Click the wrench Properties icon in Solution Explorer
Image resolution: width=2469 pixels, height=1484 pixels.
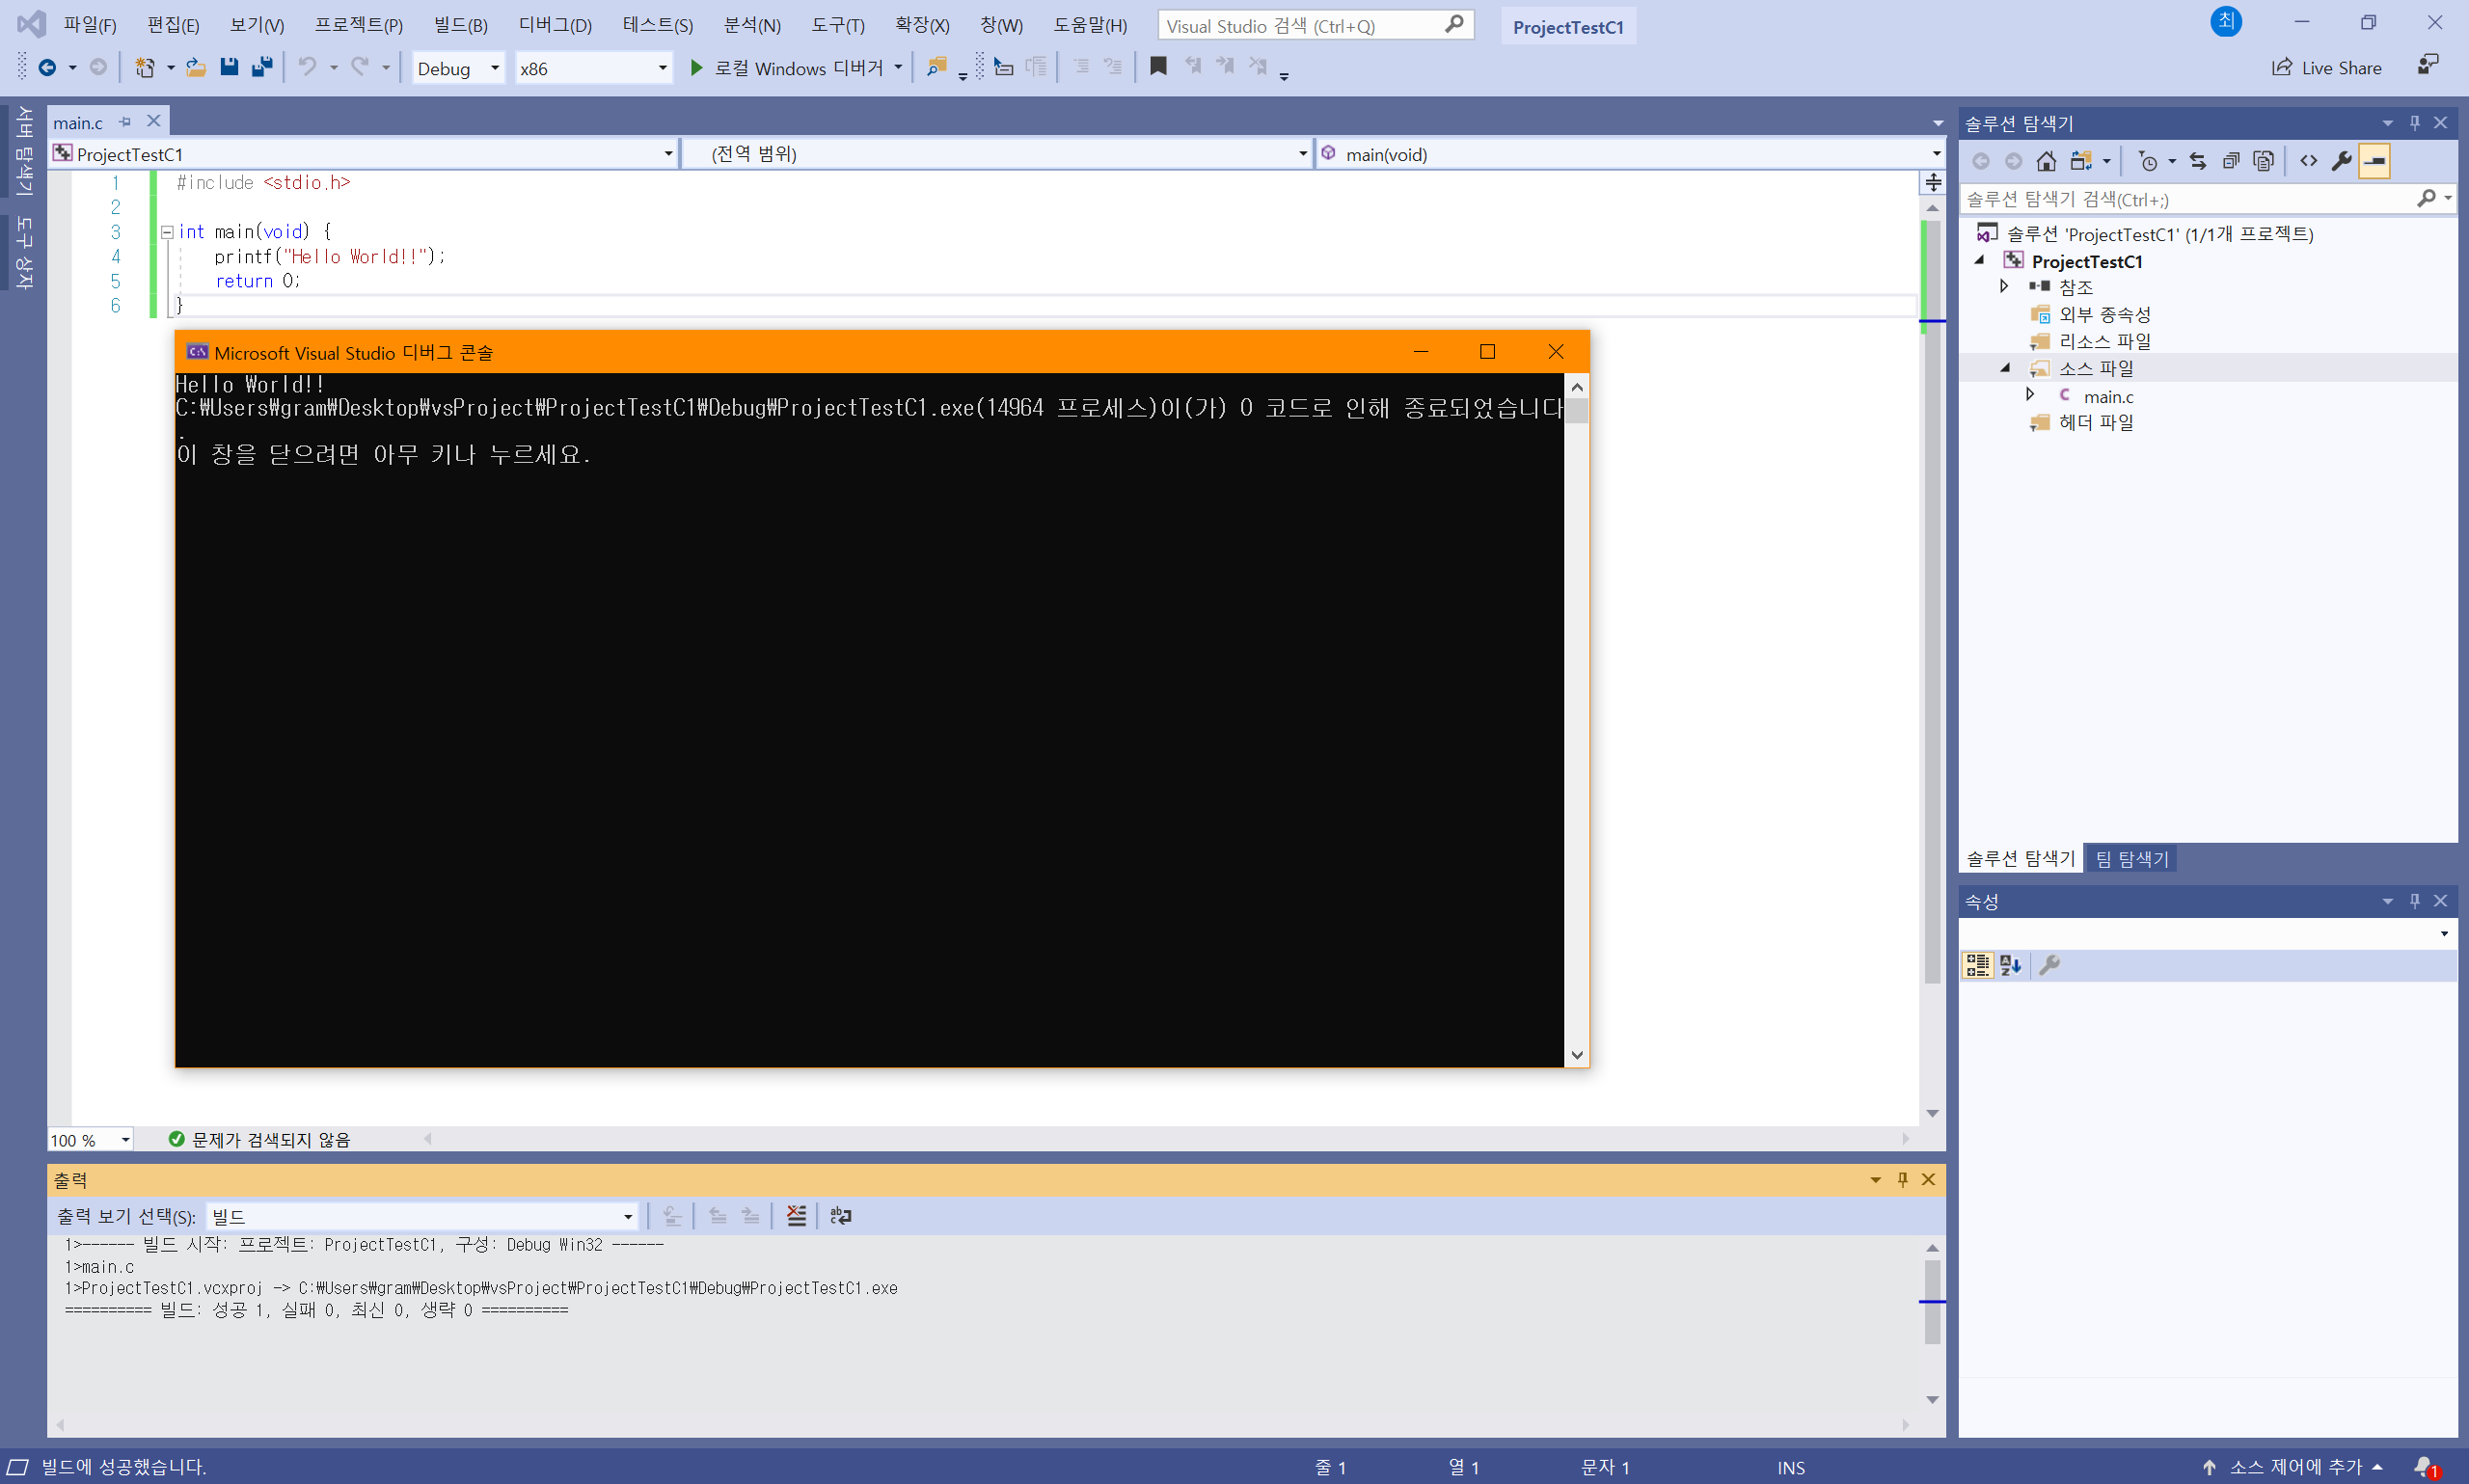pos(2341,161)
